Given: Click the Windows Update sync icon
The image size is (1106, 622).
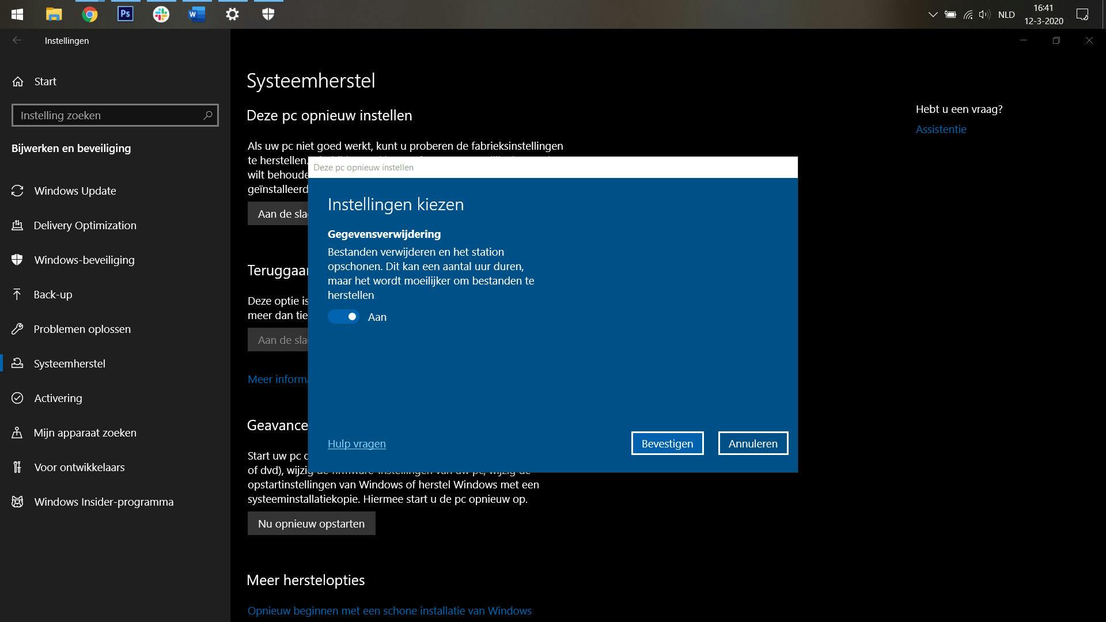Looking at the screenshot, I should [x=17, y=191].
